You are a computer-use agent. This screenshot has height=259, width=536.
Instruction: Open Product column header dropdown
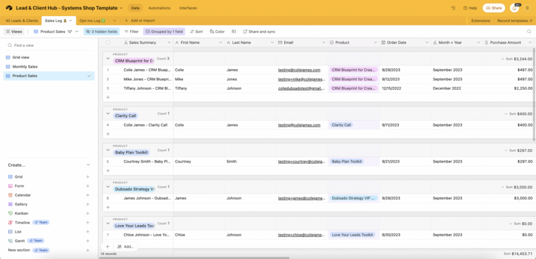(375, 43)
